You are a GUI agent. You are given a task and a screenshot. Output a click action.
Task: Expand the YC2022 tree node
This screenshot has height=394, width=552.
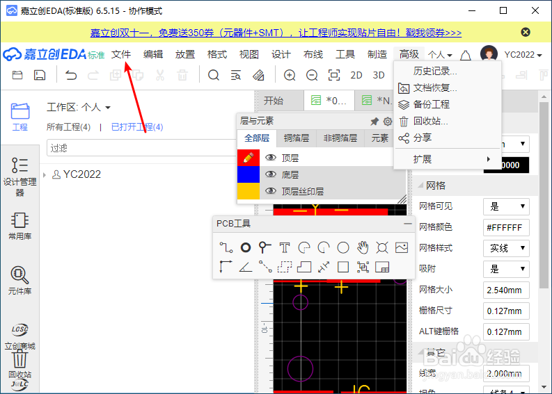pos(45,174)
